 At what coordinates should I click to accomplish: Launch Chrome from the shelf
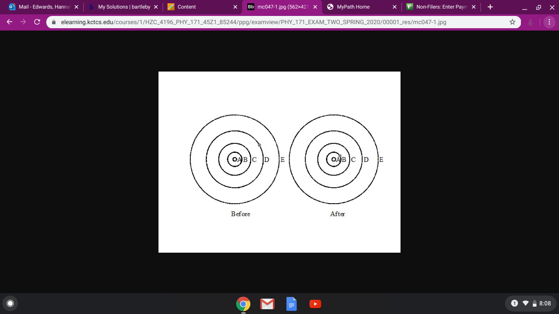click(x=243, y=304)
